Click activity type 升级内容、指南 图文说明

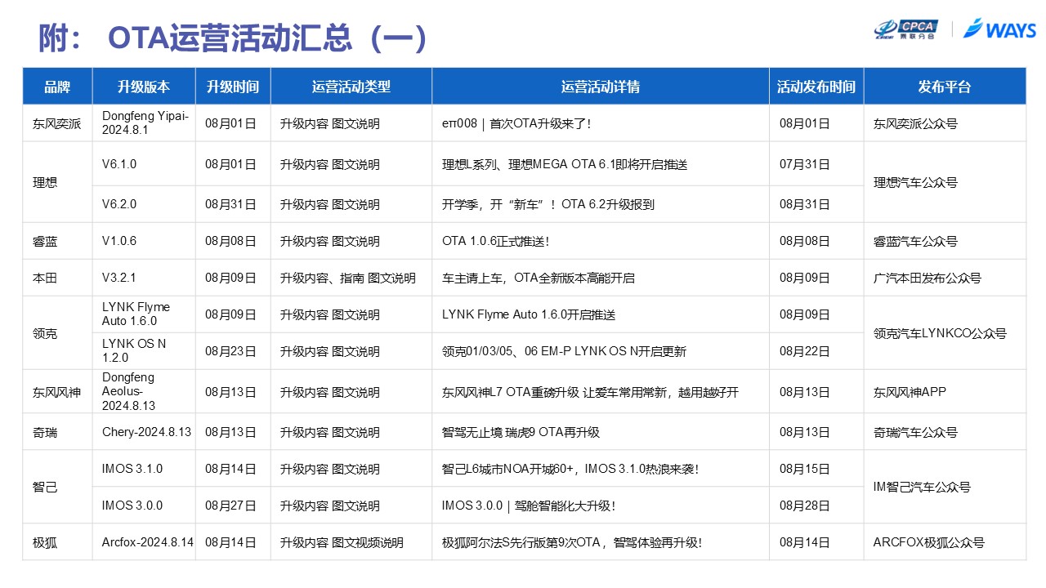pos(347,278)
